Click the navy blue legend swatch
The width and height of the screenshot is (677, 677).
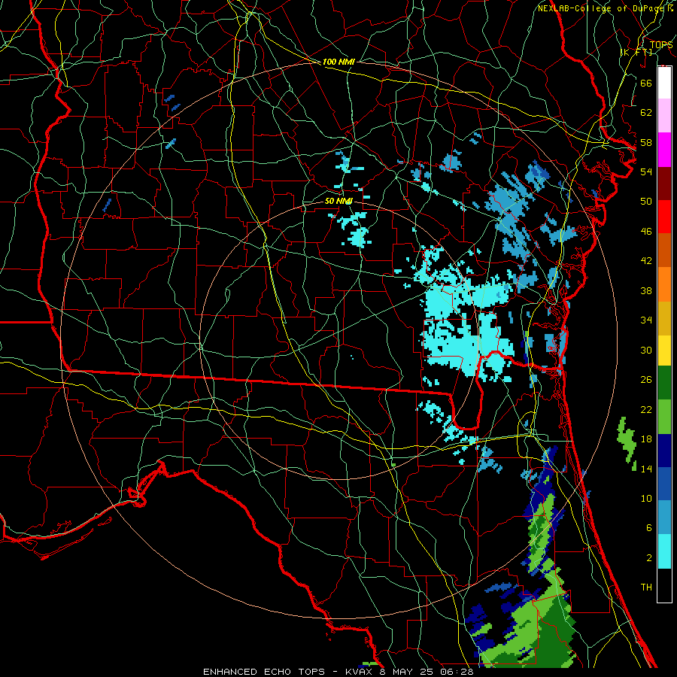pyautogui.click(x=664, y=451)
